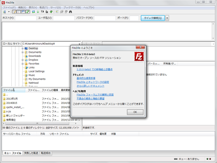Toggle local directory tree display
Viewport: 217px width, 163px height.
[19, 12]
